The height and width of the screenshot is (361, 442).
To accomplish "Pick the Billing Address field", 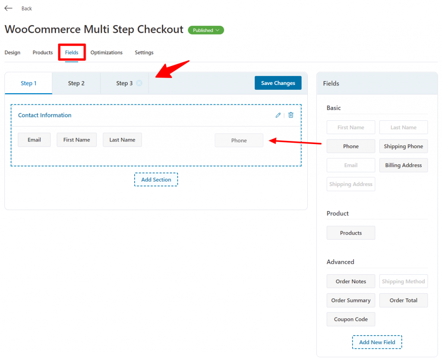I will [x=404, y=165].
